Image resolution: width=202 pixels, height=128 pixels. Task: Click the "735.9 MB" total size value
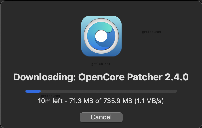coord(118,101)
